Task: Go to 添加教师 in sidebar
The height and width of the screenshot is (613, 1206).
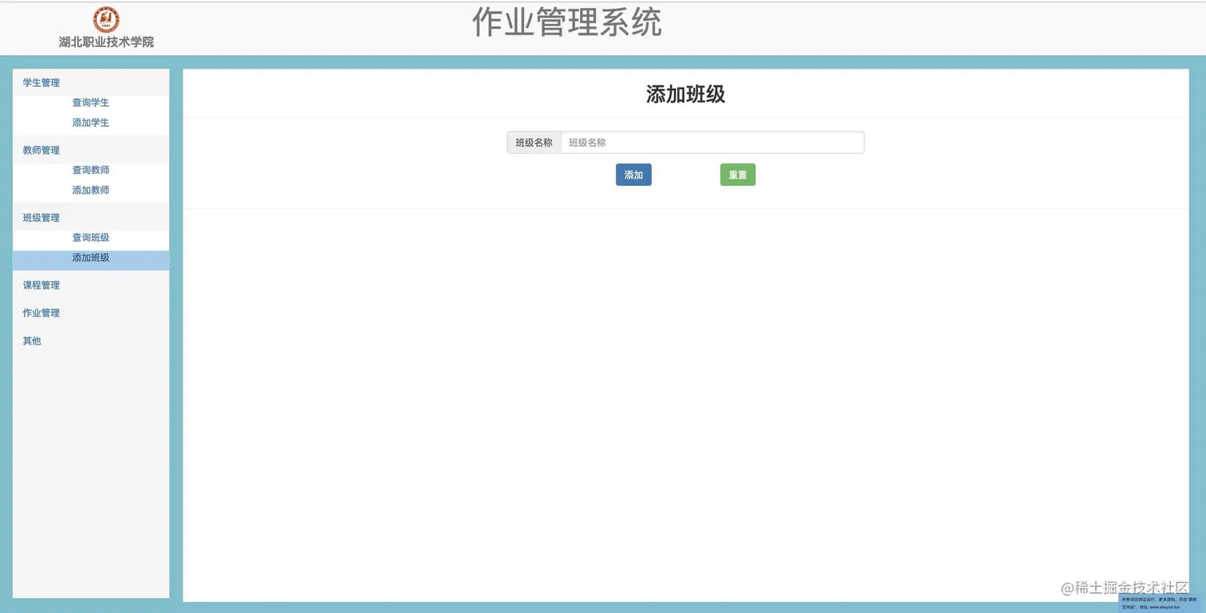Action: (91, 191)
